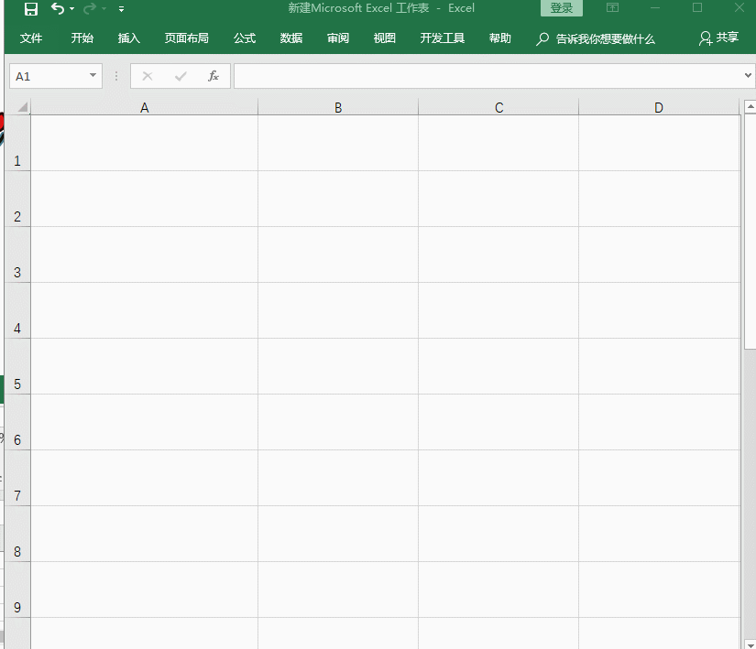Viewport: 756px width, 649px height.
Task: Open Customize Quick Access Toolbar dropdown
Action: [x=122, y=8]
